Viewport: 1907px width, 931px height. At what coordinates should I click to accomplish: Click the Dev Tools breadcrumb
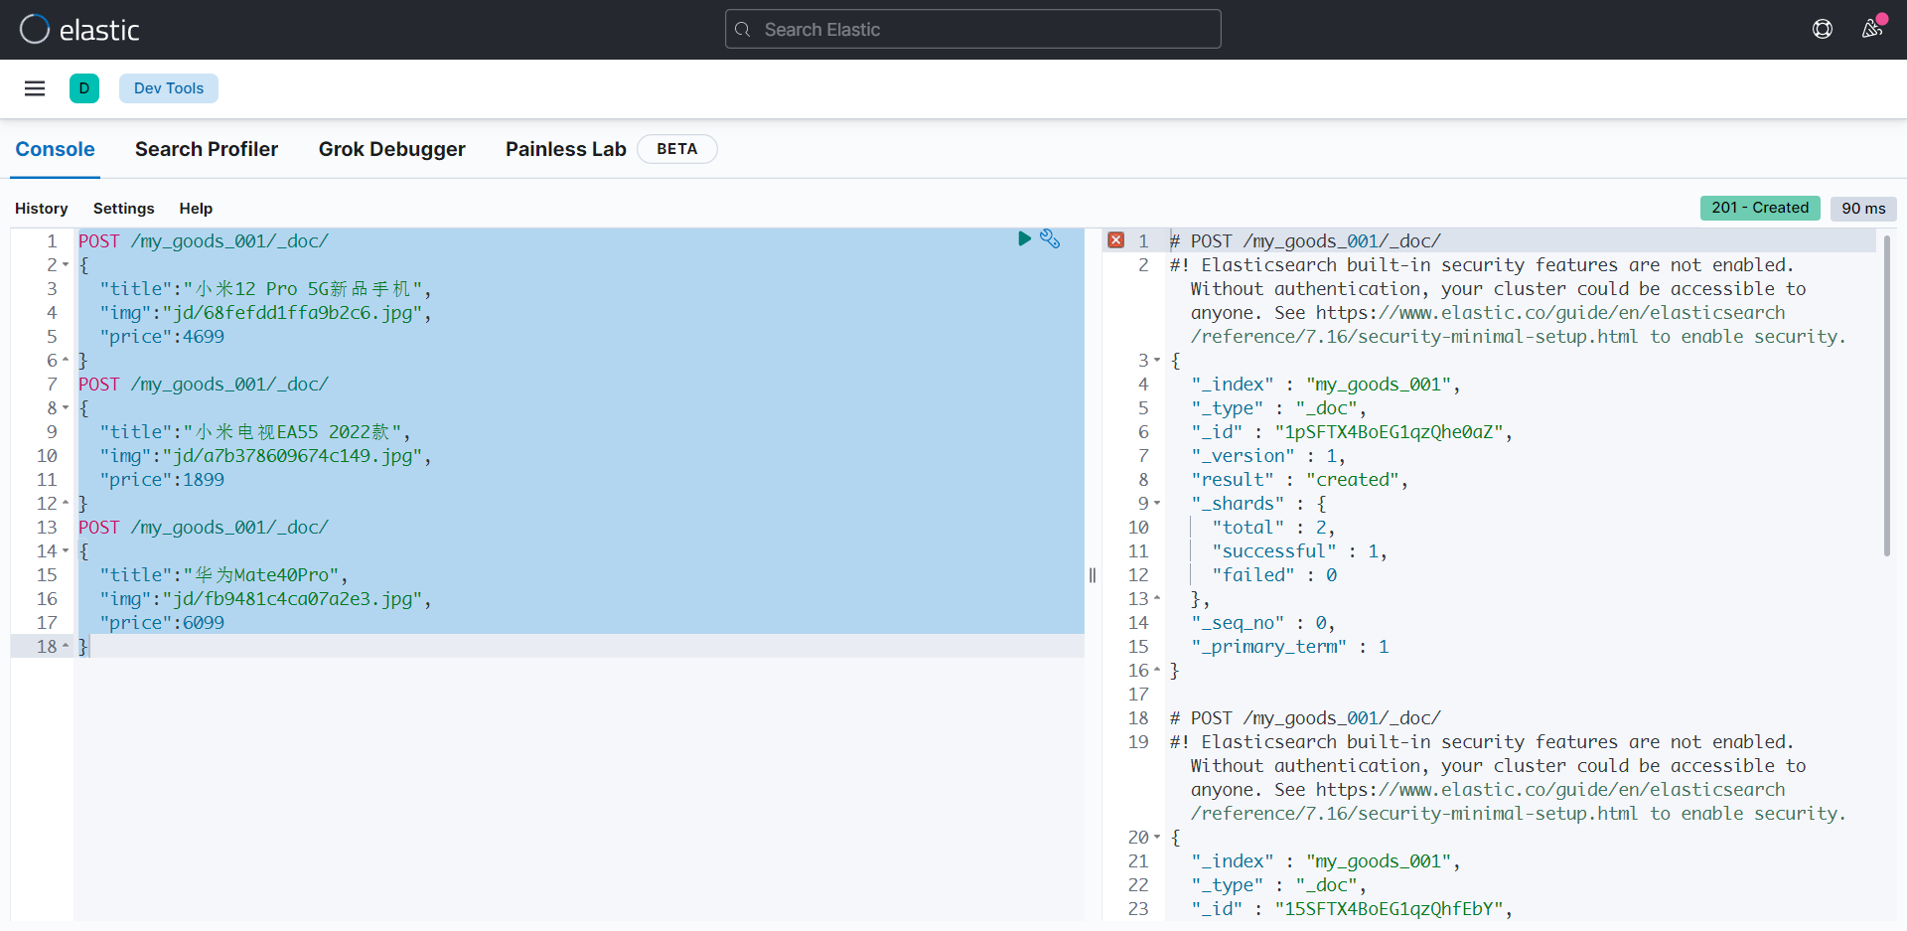coord(169,88)
